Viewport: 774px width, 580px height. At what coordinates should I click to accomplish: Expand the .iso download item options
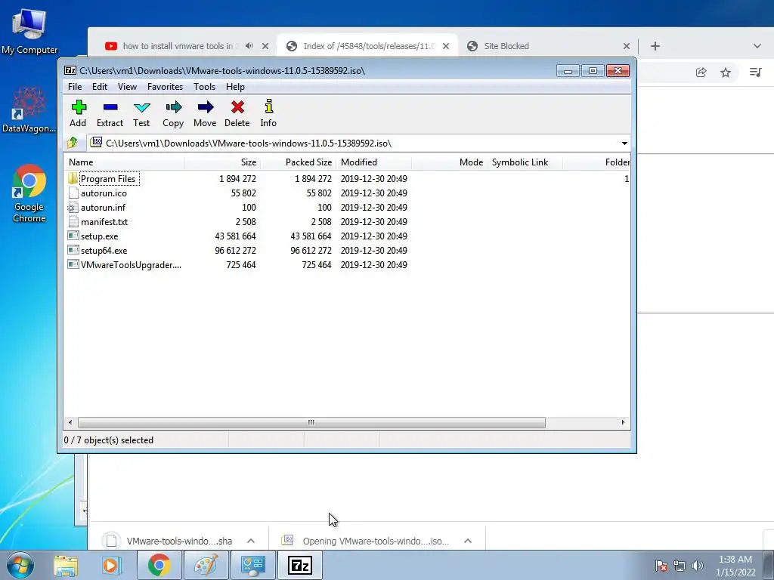468,541
